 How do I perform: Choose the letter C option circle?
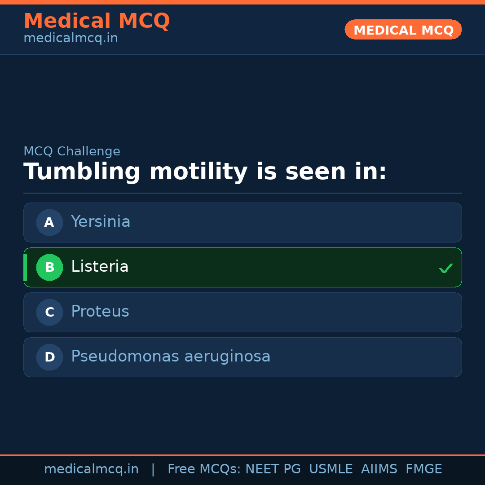click(x=49, y=312)
